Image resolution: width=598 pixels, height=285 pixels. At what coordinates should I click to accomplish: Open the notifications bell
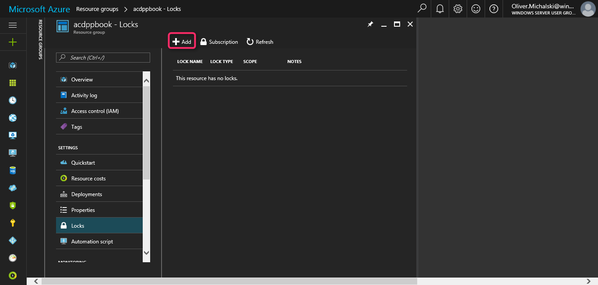coord(440,9)
